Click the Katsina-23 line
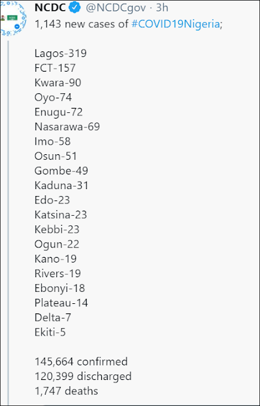Image resolution: width=260 pixels, height=406 pixels. tap(61, 215)
